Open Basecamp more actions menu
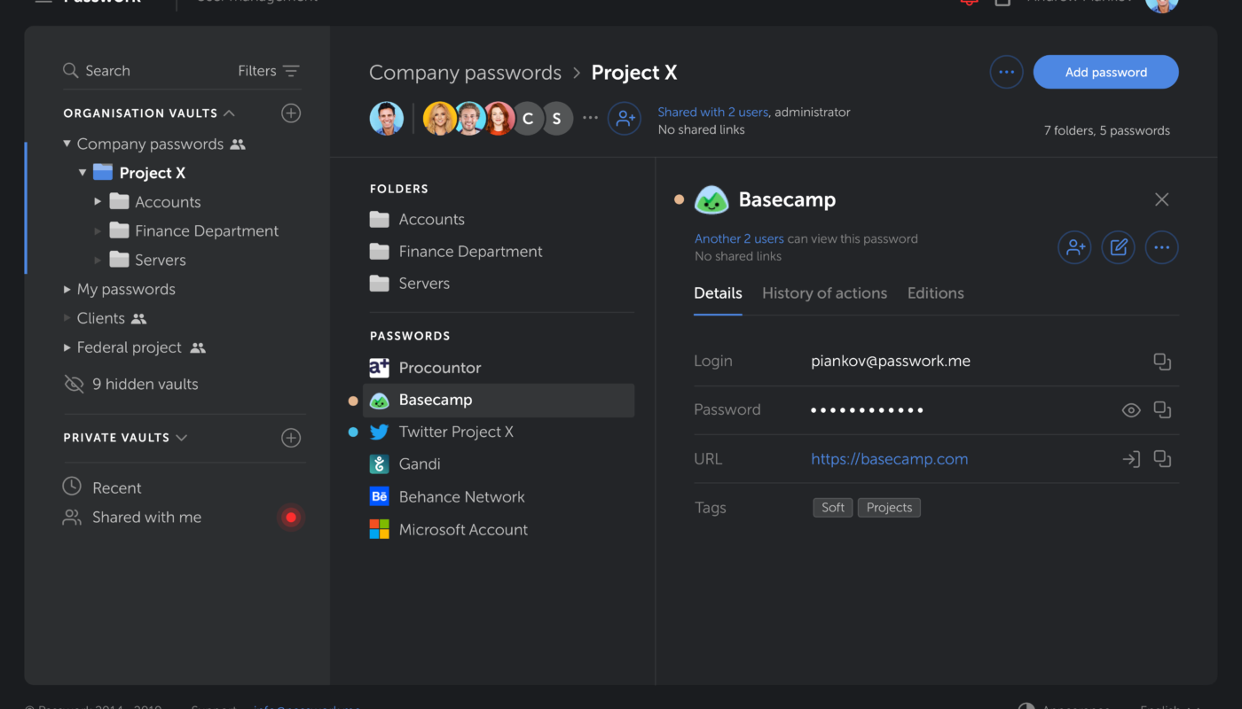 (1162, 247)
